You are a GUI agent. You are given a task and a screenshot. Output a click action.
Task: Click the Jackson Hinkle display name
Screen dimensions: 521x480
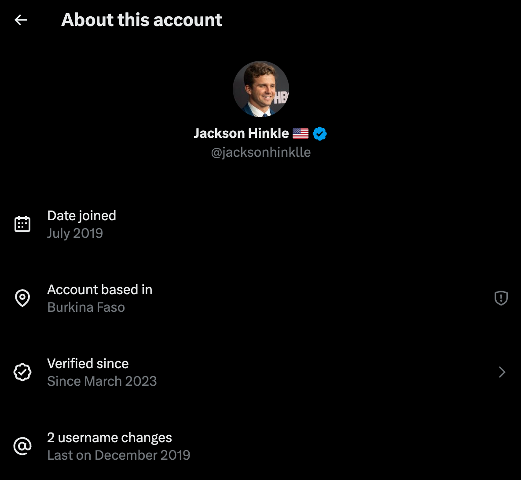pos(241,133)
